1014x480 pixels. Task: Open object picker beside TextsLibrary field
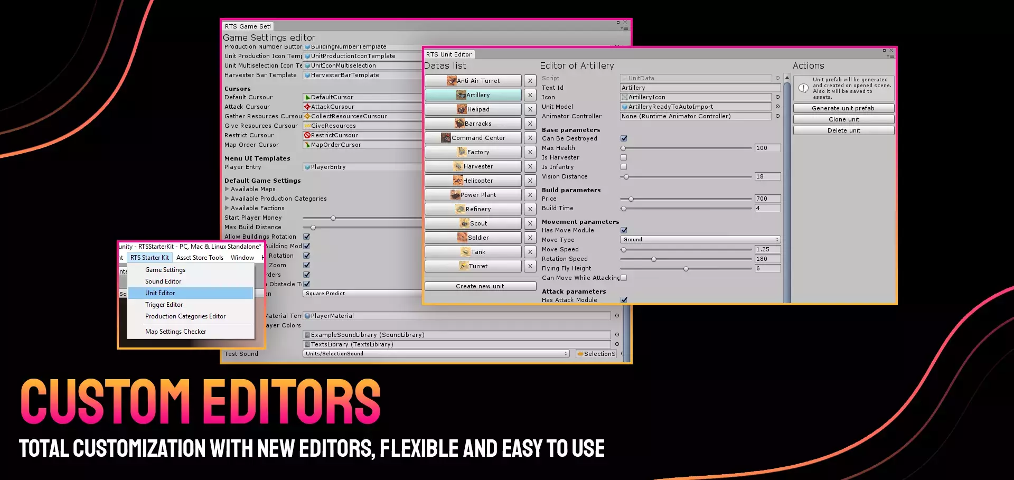point(617,344)
